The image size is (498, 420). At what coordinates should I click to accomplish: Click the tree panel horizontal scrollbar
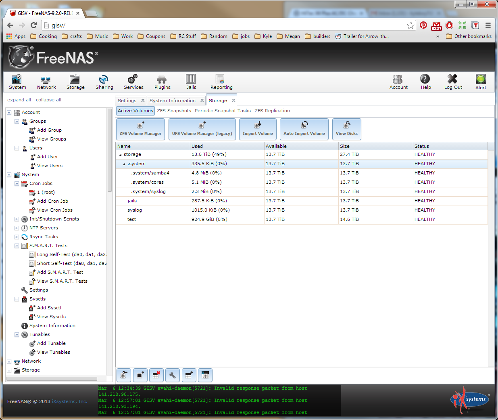[x=52, y=379]
